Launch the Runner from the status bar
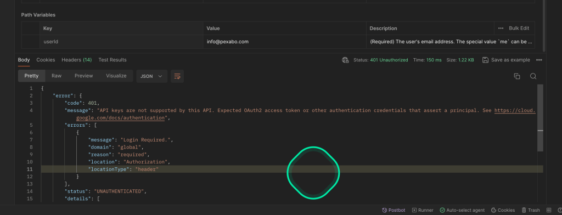Image resolution: width=562 pixels, height=215 pixels. (x=423, y=211)
